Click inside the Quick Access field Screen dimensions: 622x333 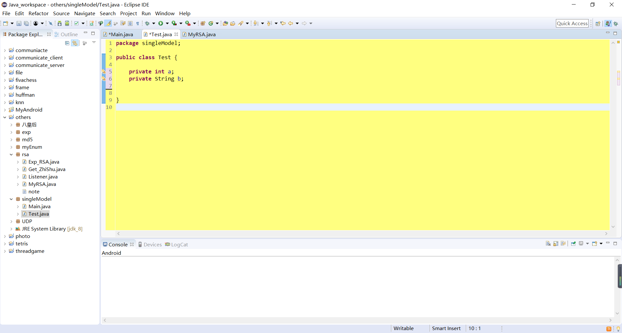click(572, 23)
